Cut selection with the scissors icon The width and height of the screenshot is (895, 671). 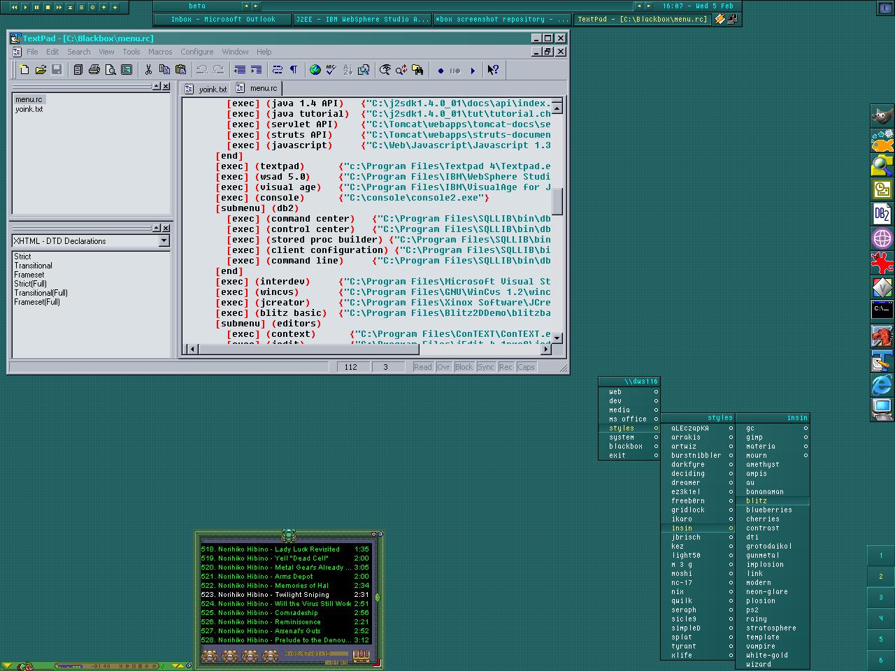coord(148,70)
